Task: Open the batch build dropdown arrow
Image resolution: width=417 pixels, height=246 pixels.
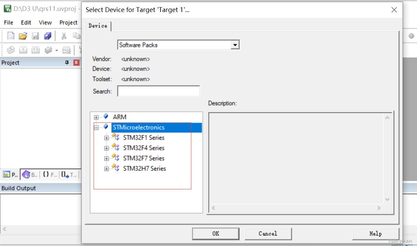Action: point(56,50)
